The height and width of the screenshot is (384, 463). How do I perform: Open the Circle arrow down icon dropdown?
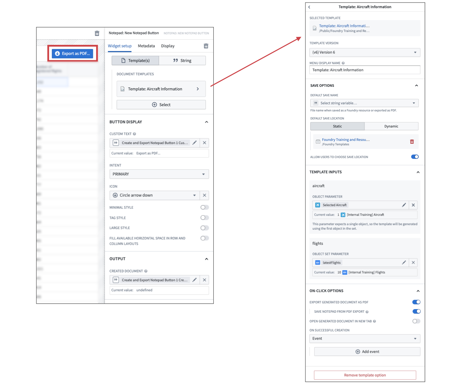click(154, 195)
